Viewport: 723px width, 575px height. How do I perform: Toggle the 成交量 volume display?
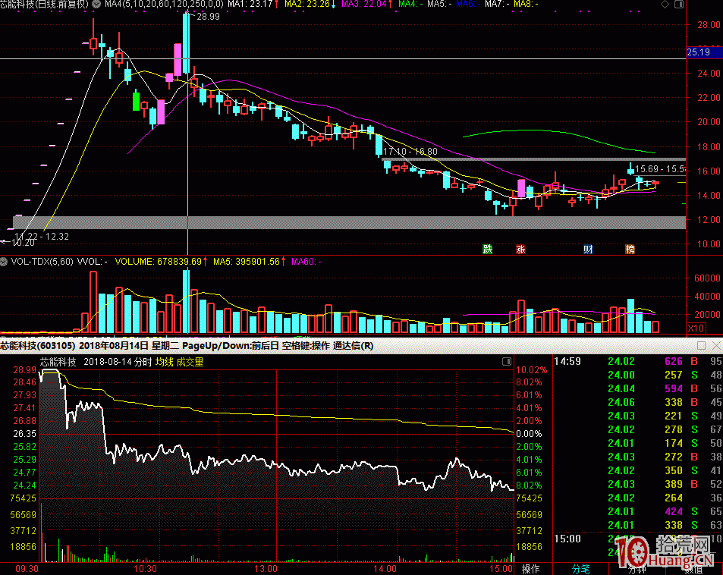tap(190, 363)
